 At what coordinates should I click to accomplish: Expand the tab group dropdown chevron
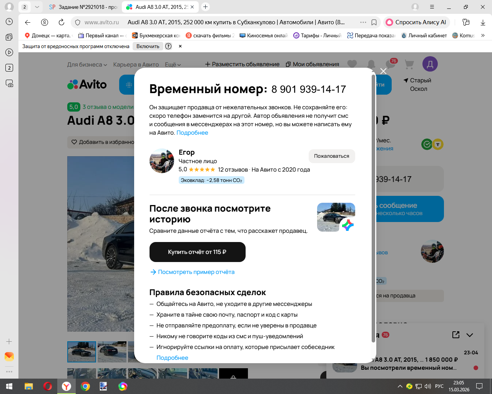[37, 7]
